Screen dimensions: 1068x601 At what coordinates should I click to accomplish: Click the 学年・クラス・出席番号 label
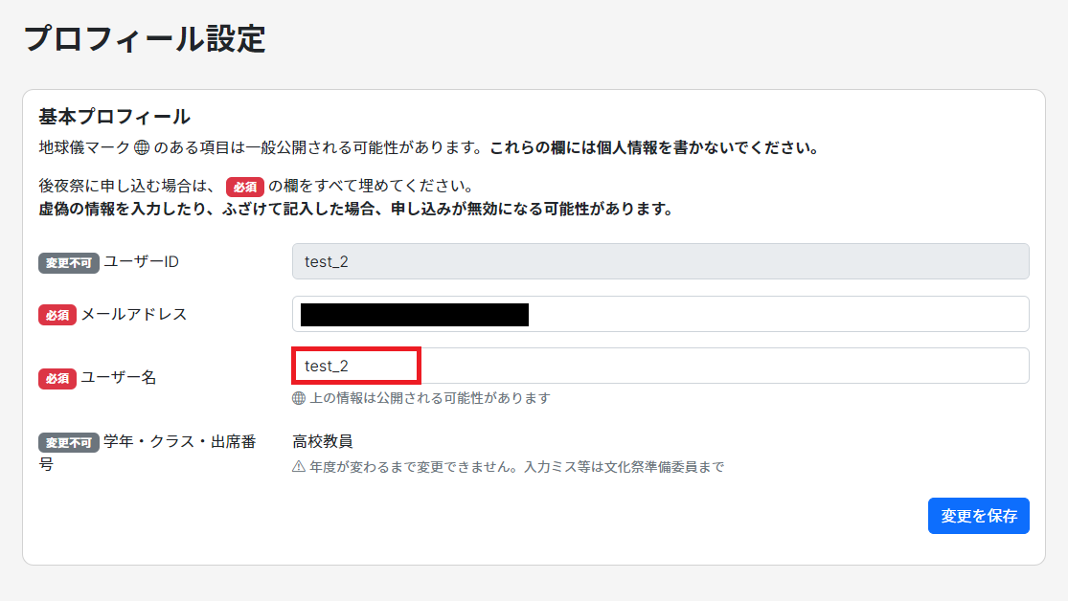[178, 442]
